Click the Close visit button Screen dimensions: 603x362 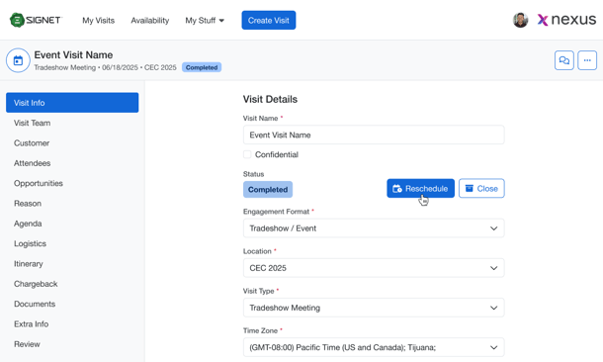(481, 189)
